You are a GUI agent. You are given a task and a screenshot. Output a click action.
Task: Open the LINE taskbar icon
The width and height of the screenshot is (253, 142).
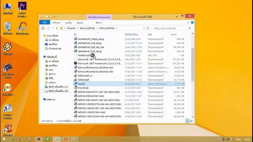[x=47, y=139]
